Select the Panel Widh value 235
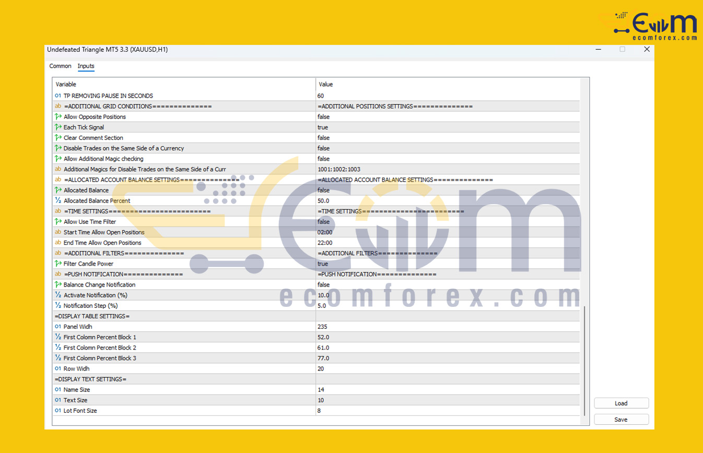This screenshot has width=703, height=453. (322, 327)
